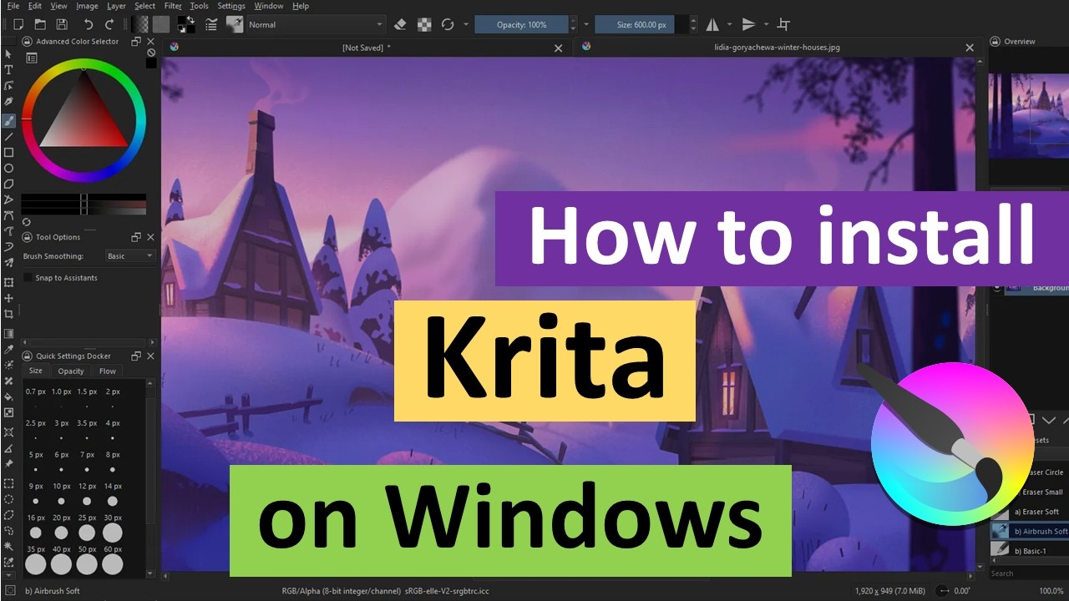Swap foreground and background colors

pyautogui.click(x=191, y=19)
